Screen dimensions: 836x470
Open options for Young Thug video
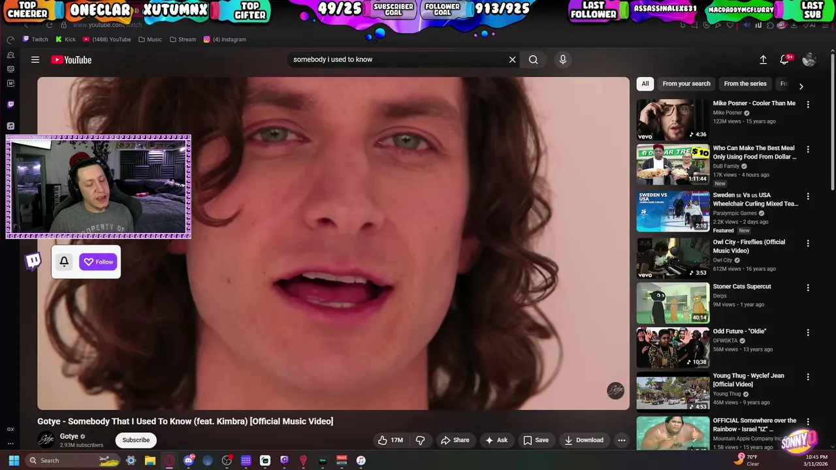[808, 377]
